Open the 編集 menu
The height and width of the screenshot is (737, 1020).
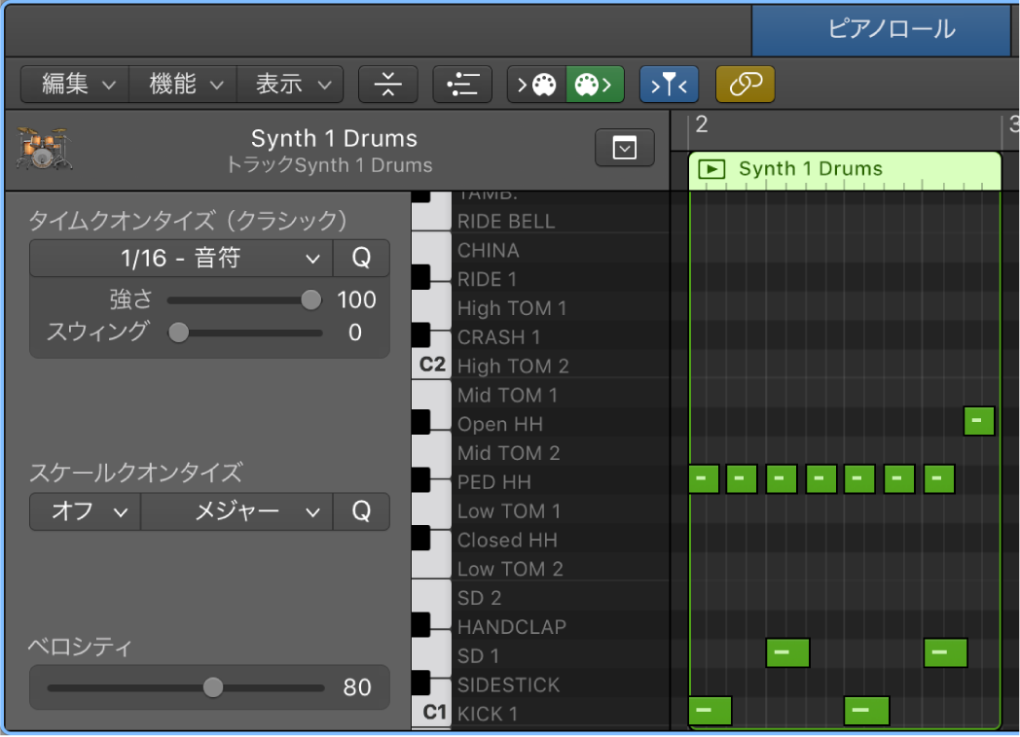click(73, 85)
